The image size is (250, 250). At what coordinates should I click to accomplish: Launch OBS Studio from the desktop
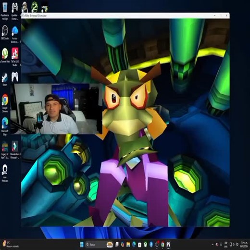point(5,31)
